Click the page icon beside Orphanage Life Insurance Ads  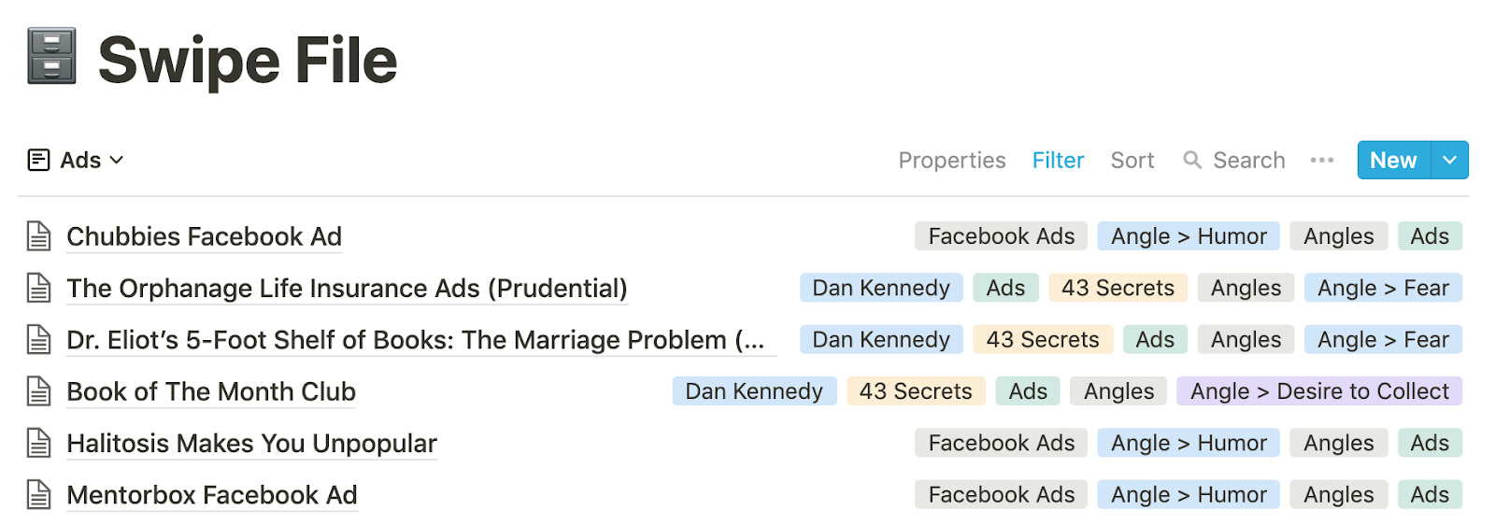pyautogui.click(x=38, y=288)
